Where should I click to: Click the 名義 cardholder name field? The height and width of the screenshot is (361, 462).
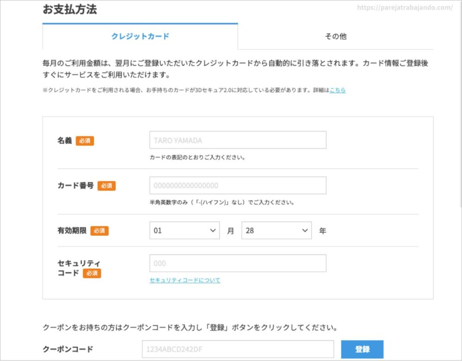click(238, 140)
